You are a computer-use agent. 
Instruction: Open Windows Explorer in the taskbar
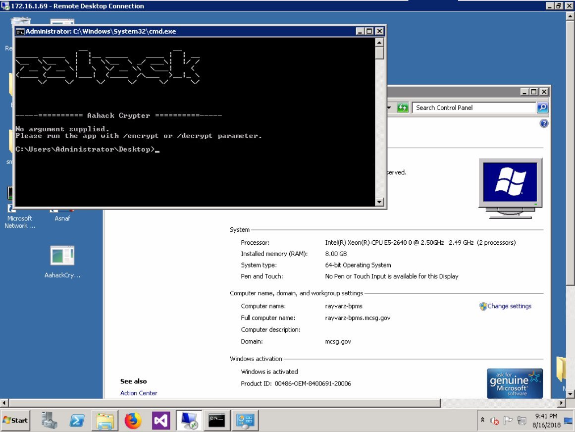[x=105, y=421]
